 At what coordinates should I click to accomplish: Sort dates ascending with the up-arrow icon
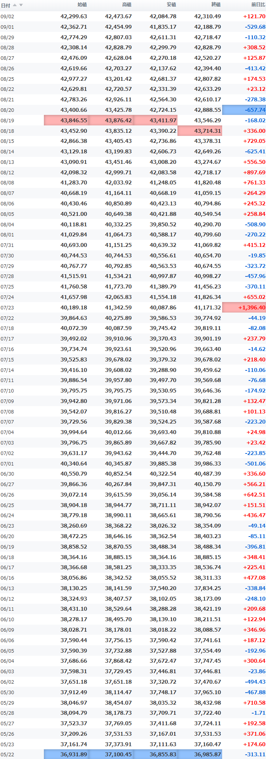point(15,5)
